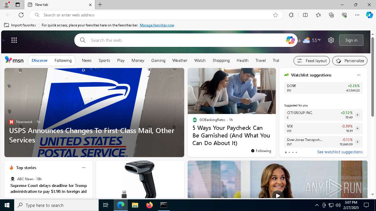Click taskbar Type here to search box

click(56, 205)
